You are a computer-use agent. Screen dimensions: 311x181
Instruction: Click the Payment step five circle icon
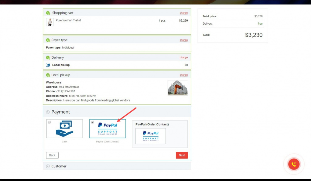pyautogui.click(x=48, y=112)
